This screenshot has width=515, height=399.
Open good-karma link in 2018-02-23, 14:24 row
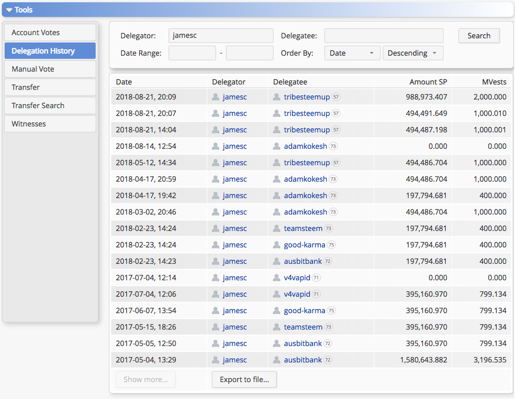pos(304,245)
